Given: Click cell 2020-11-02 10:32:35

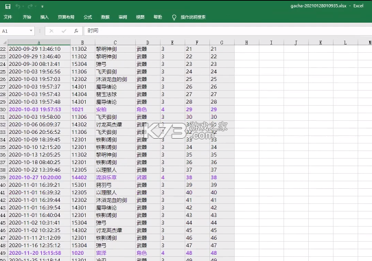Looking at the screenshot, I should 39,230.
